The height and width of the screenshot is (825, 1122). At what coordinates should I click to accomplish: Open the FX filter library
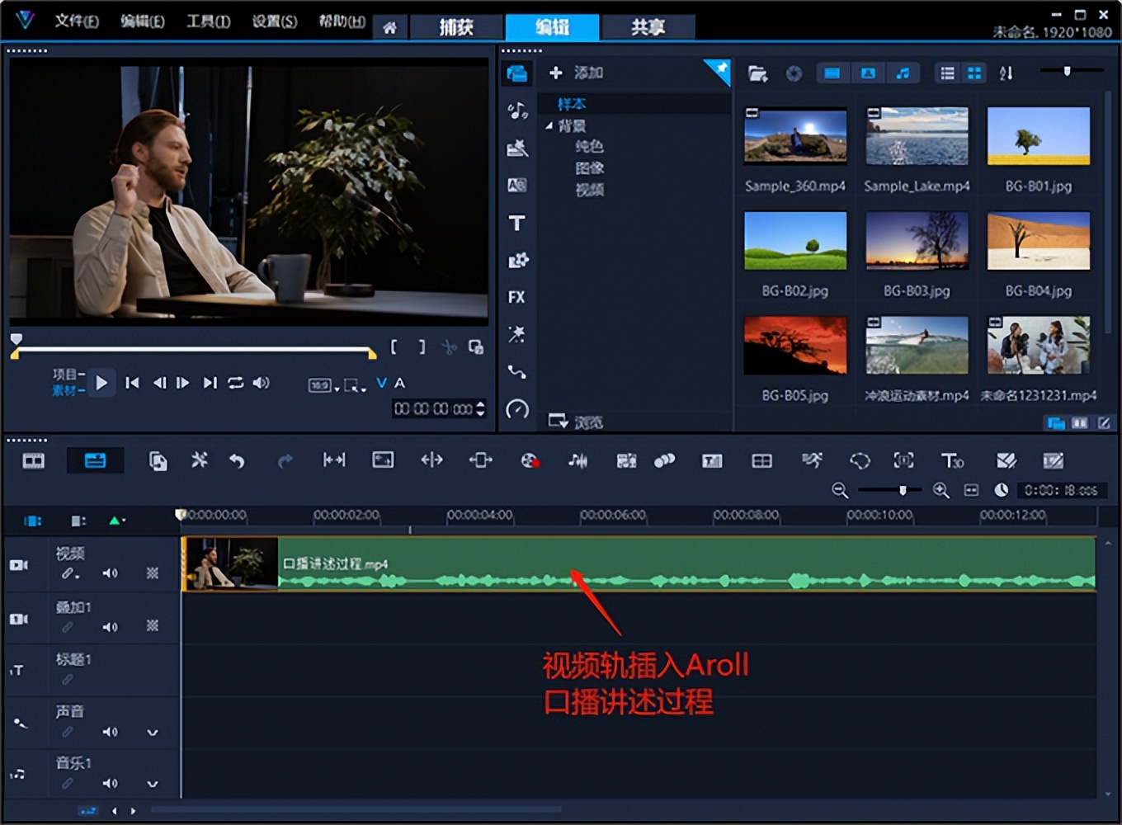[x=516, y=297]
